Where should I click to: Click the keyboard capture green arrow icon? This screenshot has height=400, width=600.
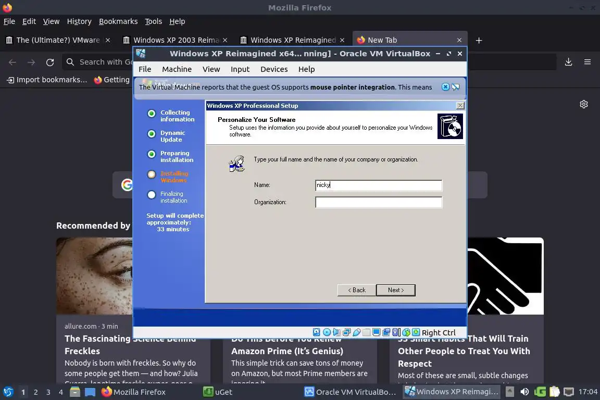(x=416, y=332)
